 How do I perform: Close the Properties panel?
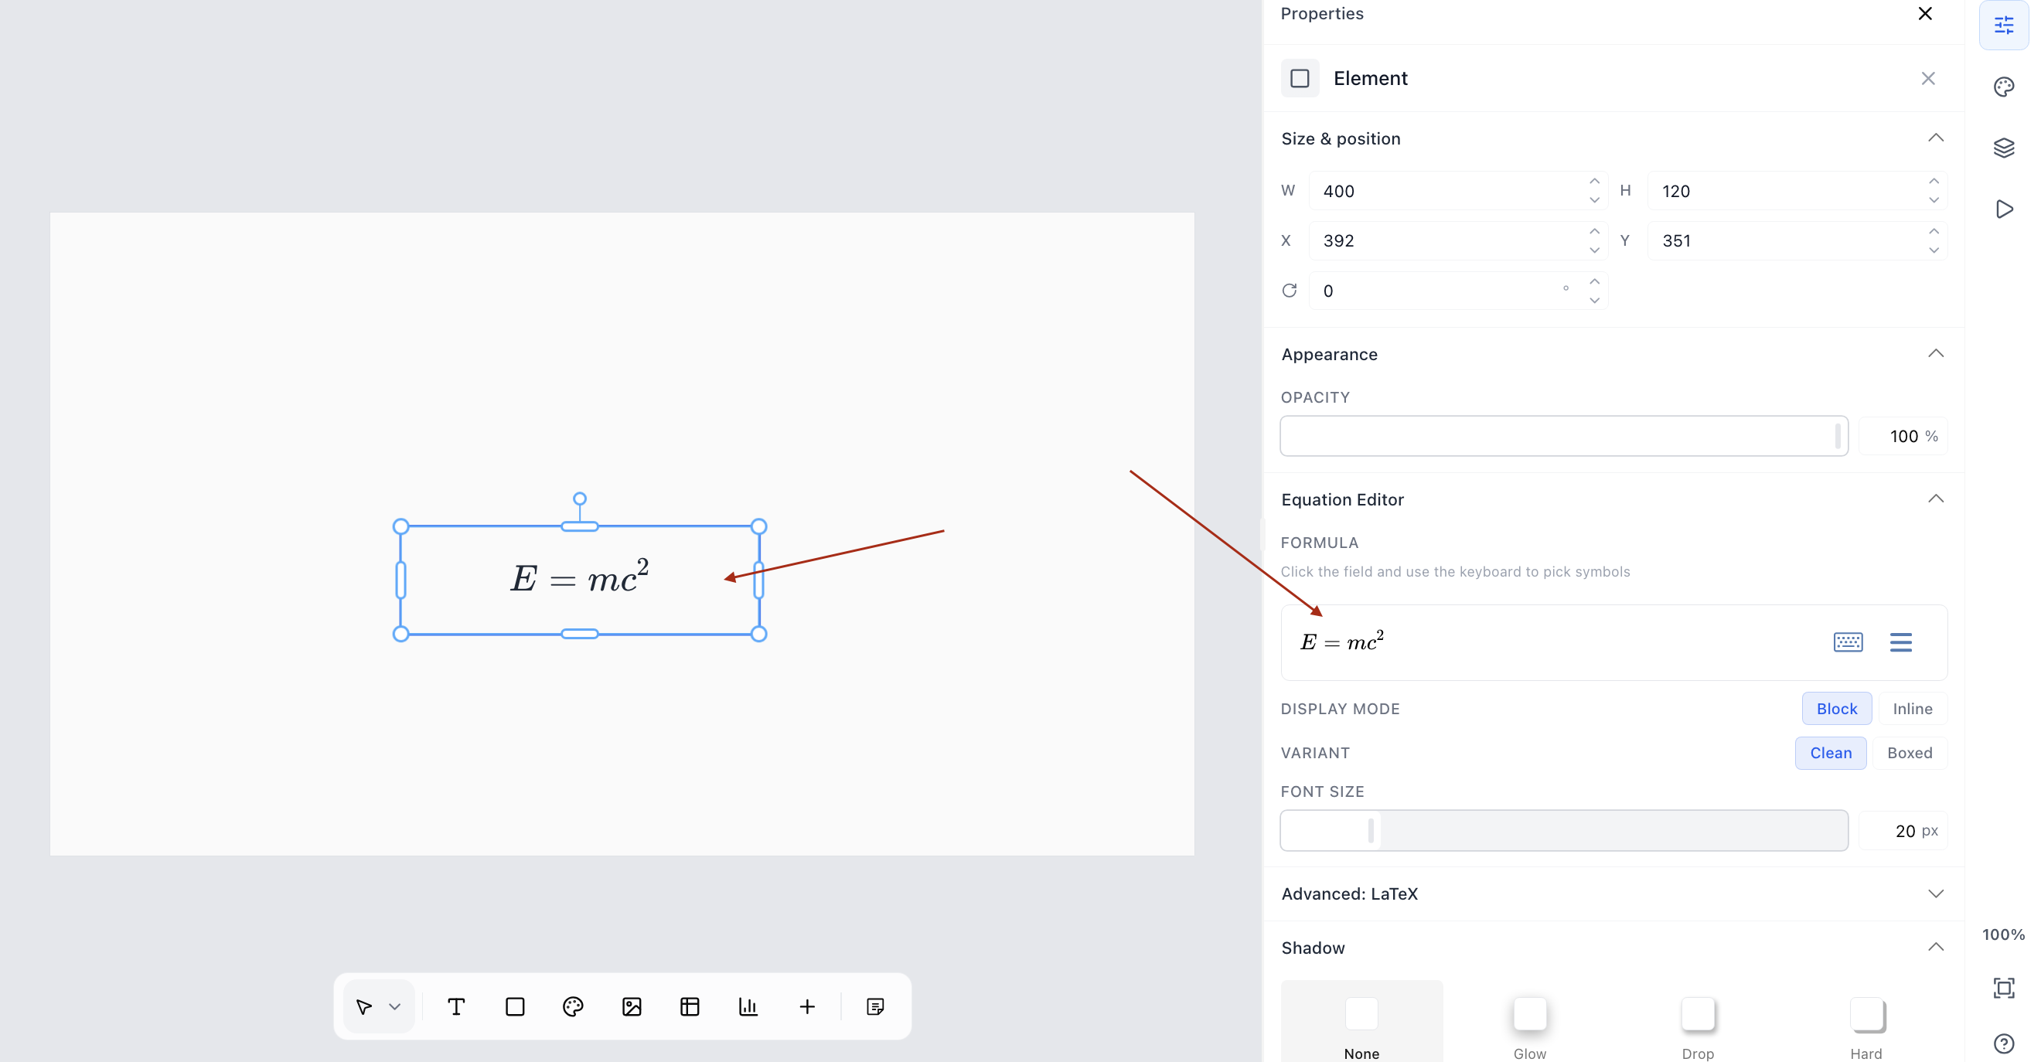1925,13
